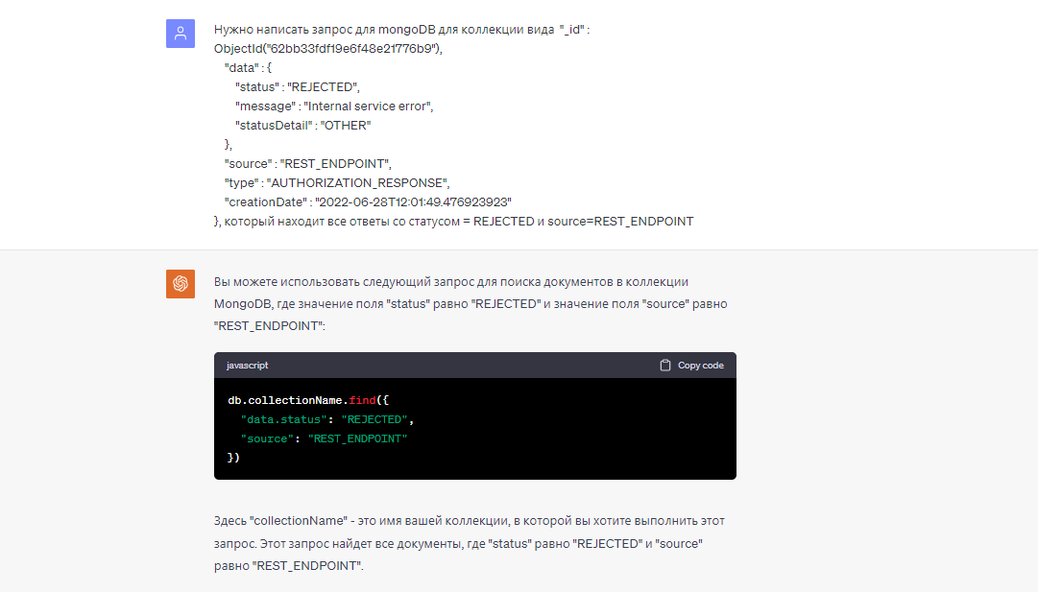The height and width of the screenshot is (592, 1038).
Task: Click the javascript language label
Action: tap(247, 366)
